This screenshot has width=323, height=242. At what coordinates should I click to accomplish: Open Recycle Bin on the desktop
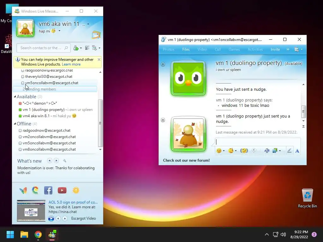[307, 198]
